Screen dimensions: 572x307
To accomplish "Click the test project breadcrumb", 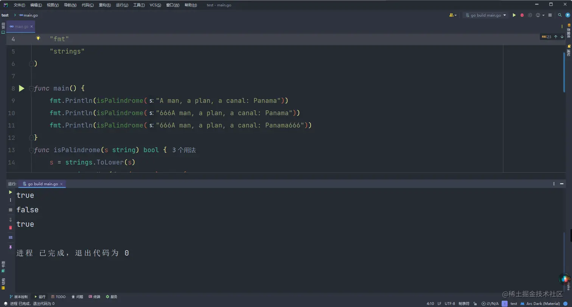I will tap(5, 15).
